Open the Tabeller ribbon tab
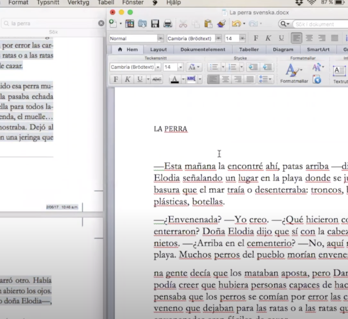The image size is (348, 319). pyautogui.click(x=249, y=49)
